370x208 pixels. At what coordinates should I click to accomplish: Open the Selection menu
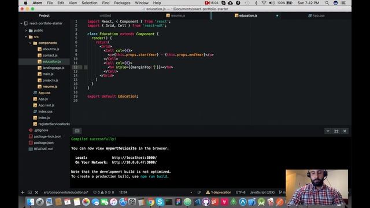[x=90, y=3]
